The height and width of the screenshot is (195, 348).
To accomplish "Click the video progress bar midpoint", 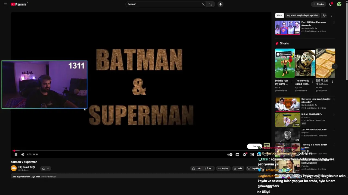I will pos(141,151).
